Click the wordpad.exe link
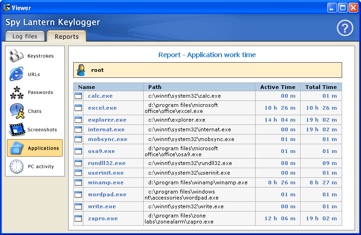361x235 pixels. 107,194
